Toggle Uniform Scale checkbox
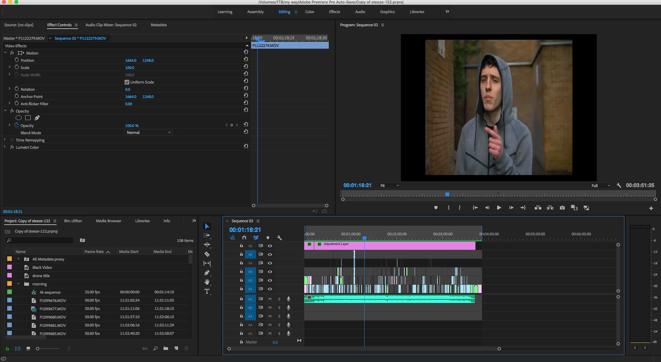Viewport: 661px width, 362px height. [x=127, y=82]
